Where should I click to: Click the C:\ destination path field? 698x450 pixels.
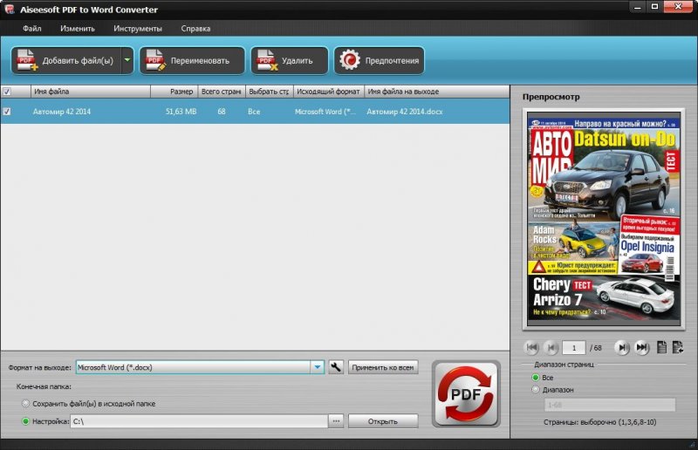click(x=199, y=421)
